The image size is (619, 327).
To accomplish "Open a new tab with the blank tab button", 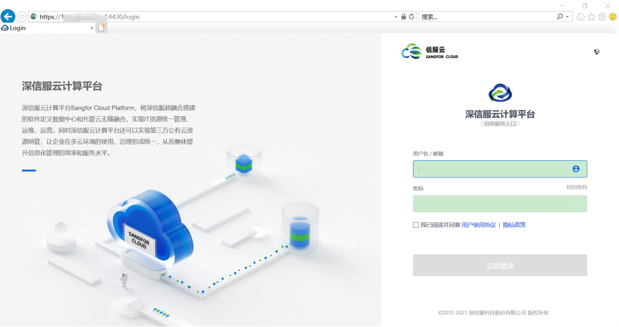I will [x=102, y=28].
